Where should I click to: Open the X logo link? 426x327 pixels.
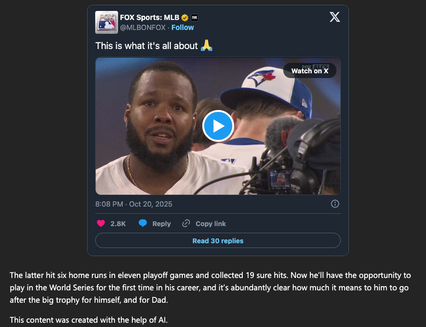click(x=335, y=17)
